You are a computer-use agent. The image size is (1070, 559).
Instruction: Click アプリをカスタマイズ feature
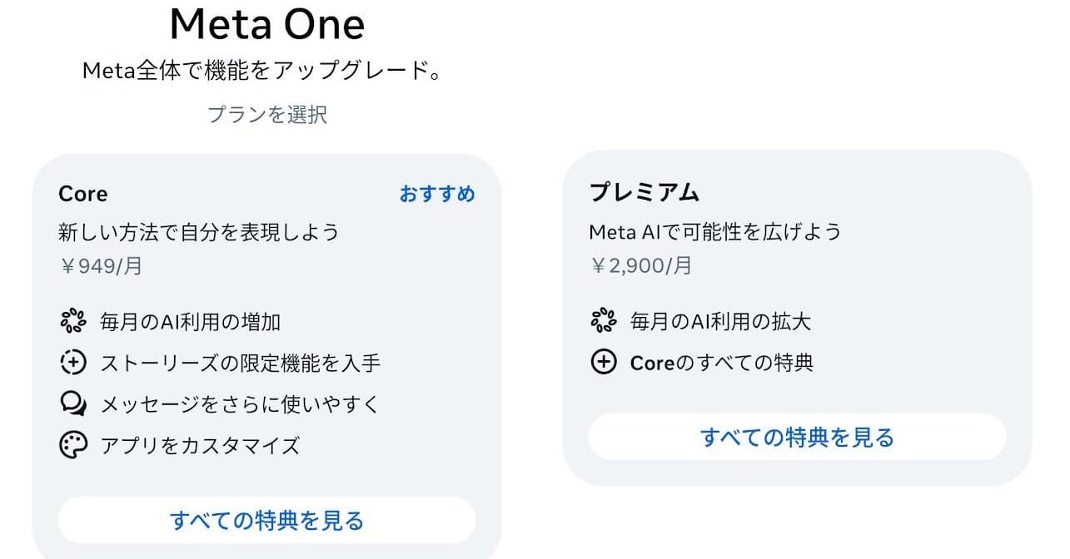click(x=200, y=446)
